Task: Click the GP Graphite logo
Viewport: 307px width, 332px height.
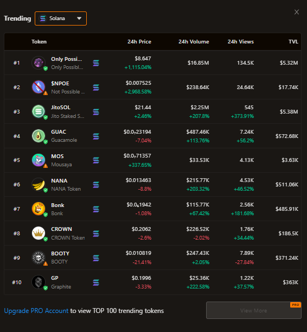Action: pos(39,282)
